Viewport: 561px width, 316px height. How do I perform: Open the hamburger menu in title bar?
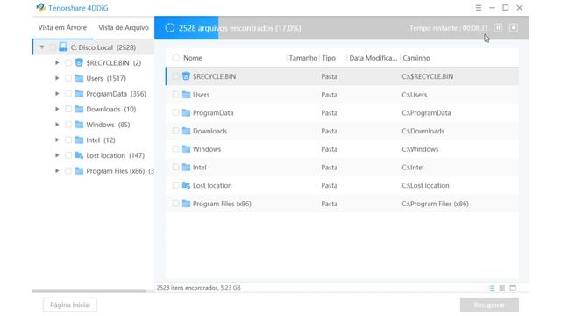(479, 8)
